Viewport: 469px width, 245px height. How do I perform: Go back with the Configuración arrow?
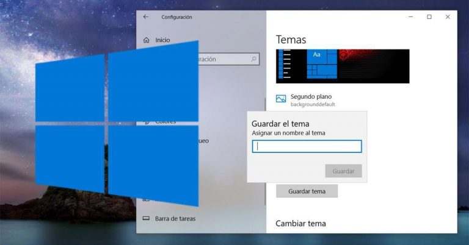[x=146, y=17]
